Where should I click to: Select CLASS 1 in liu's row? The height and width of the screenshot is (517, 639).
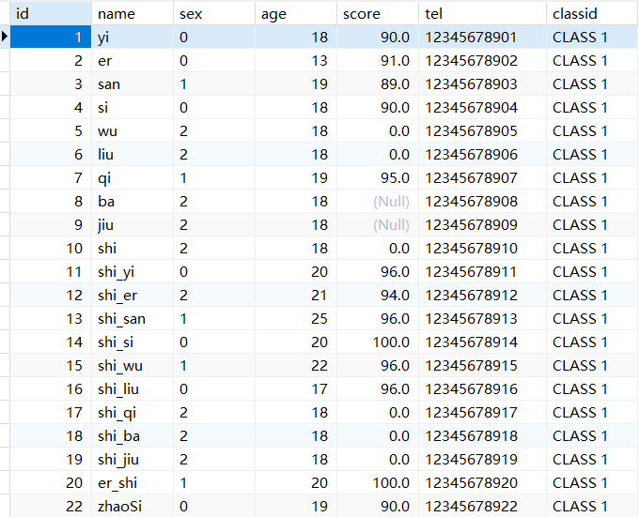click(593, 155)
